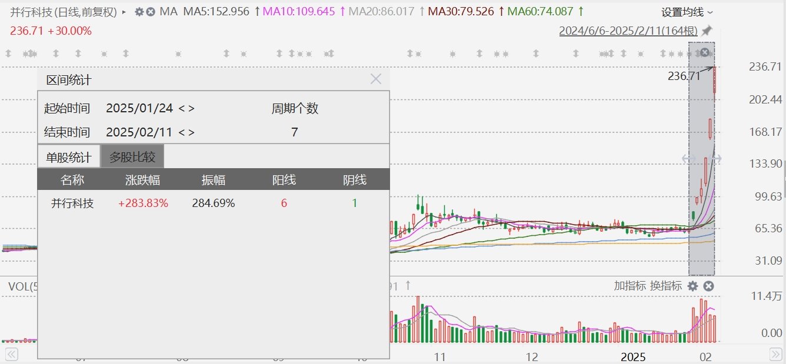The width and height of the screenshot is (786, 364).
Task: Open MA indicator settings gear icon
Action: 139,11
